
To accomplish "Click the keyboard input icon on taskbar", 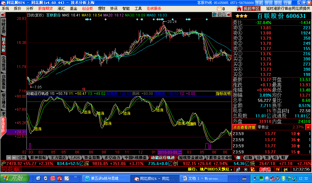I will coord(244,179).
